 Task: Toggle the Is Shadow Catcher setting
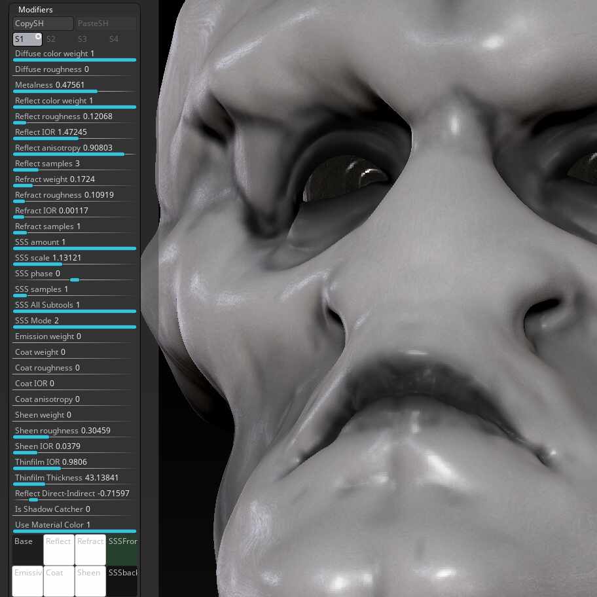tap(75, 511)
